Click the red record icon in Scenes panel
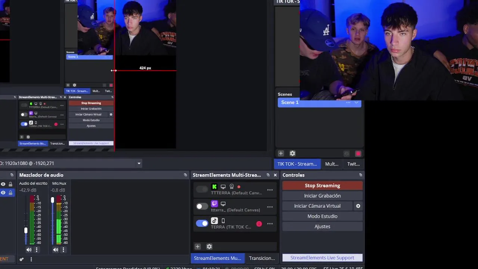Screen dimensions: 478x269 point(358,154)
